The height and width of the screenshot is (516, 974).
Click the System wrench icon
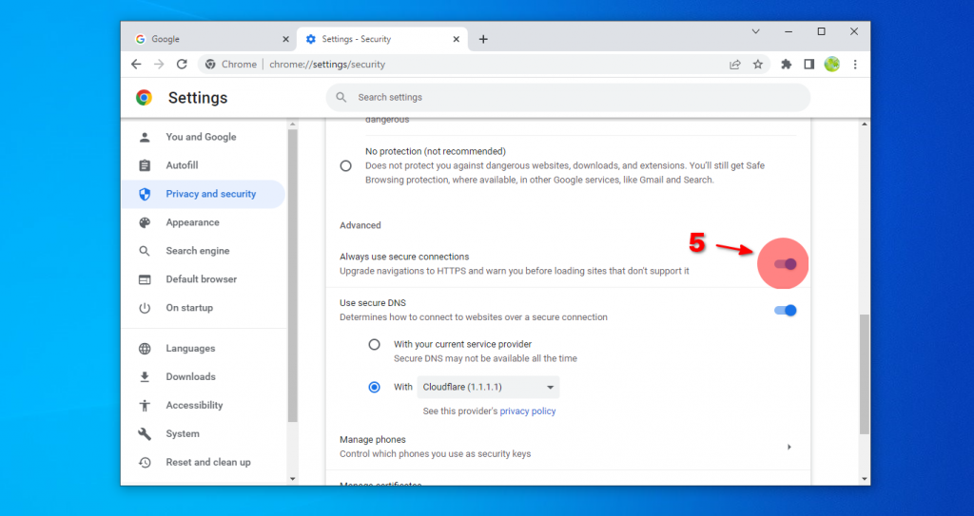145,434
